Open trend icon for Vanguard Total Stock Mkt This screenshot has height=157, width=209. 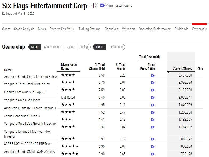[x=153, y=83]
